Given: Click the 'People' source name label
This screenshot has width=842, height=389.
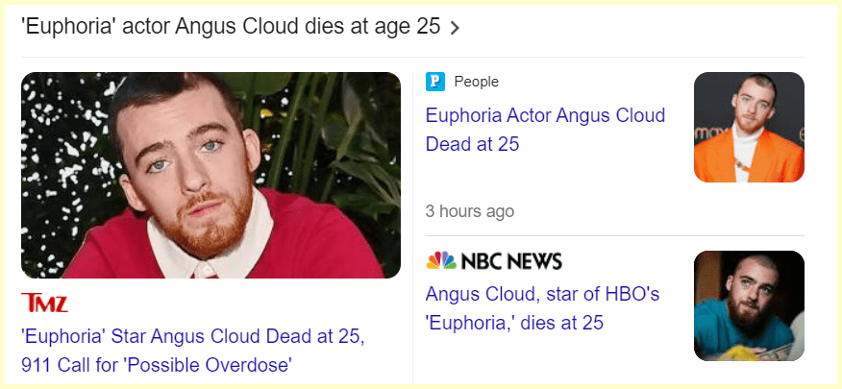Looking at the screenshot, I should tap(476, 82).
